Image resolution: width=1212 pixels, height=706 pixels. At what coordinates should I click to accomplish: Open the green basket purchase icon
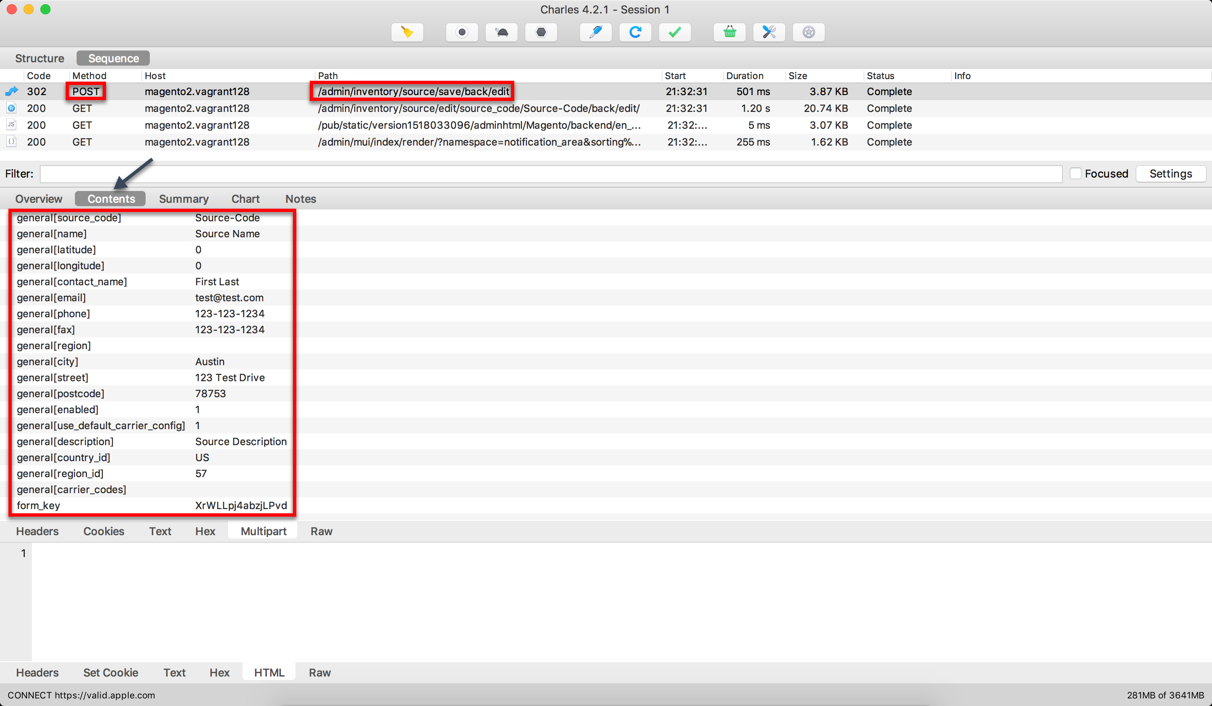(x=729, y=32)
